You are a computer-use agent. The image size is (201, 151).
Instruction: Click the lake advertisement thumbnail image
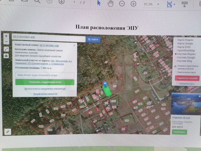click(x=186, y=104)
